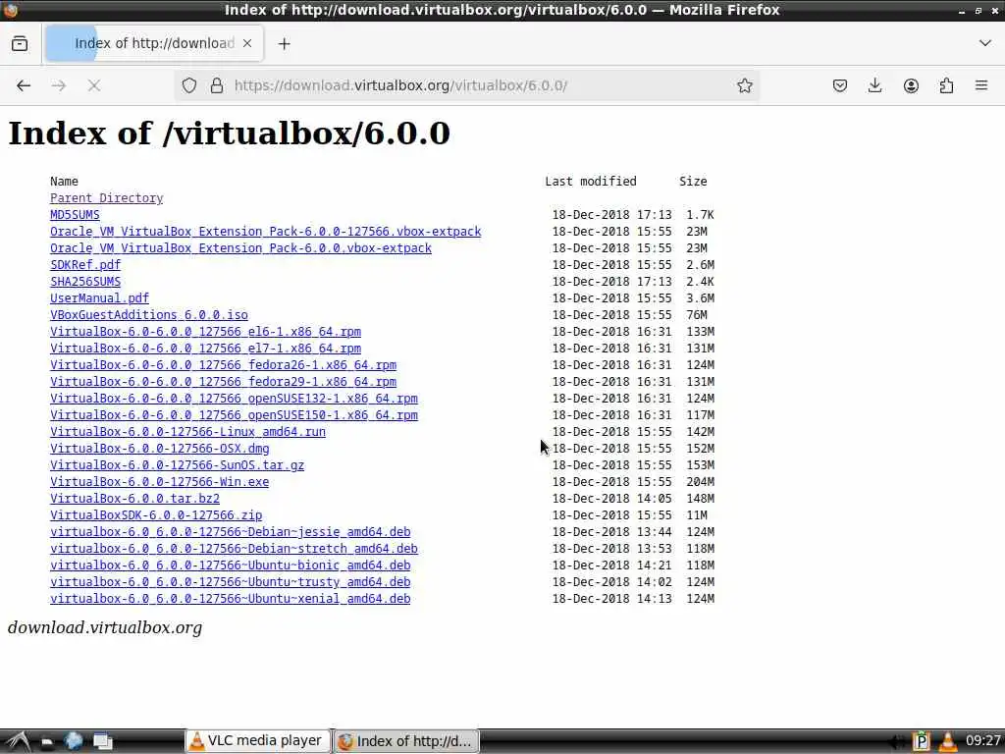Open the tracking protection shield icon
Image resolution: width=1005 pixels, height=754 pixels.
(x=189, y=85)
